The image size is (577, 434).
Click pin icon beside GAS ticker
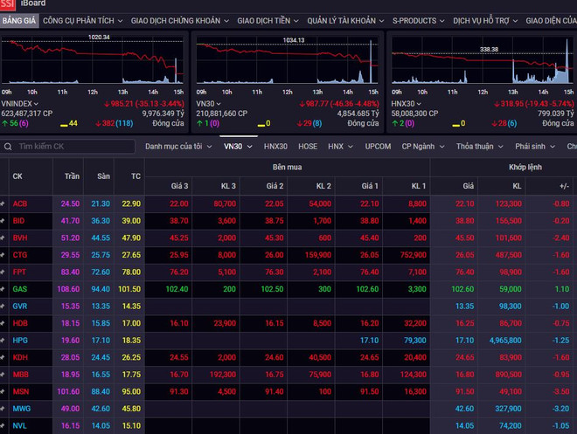tap(3, 288)
